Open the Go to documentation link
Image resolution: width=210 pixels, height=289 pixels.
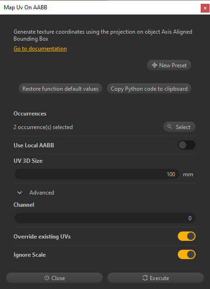coord(40,49)
